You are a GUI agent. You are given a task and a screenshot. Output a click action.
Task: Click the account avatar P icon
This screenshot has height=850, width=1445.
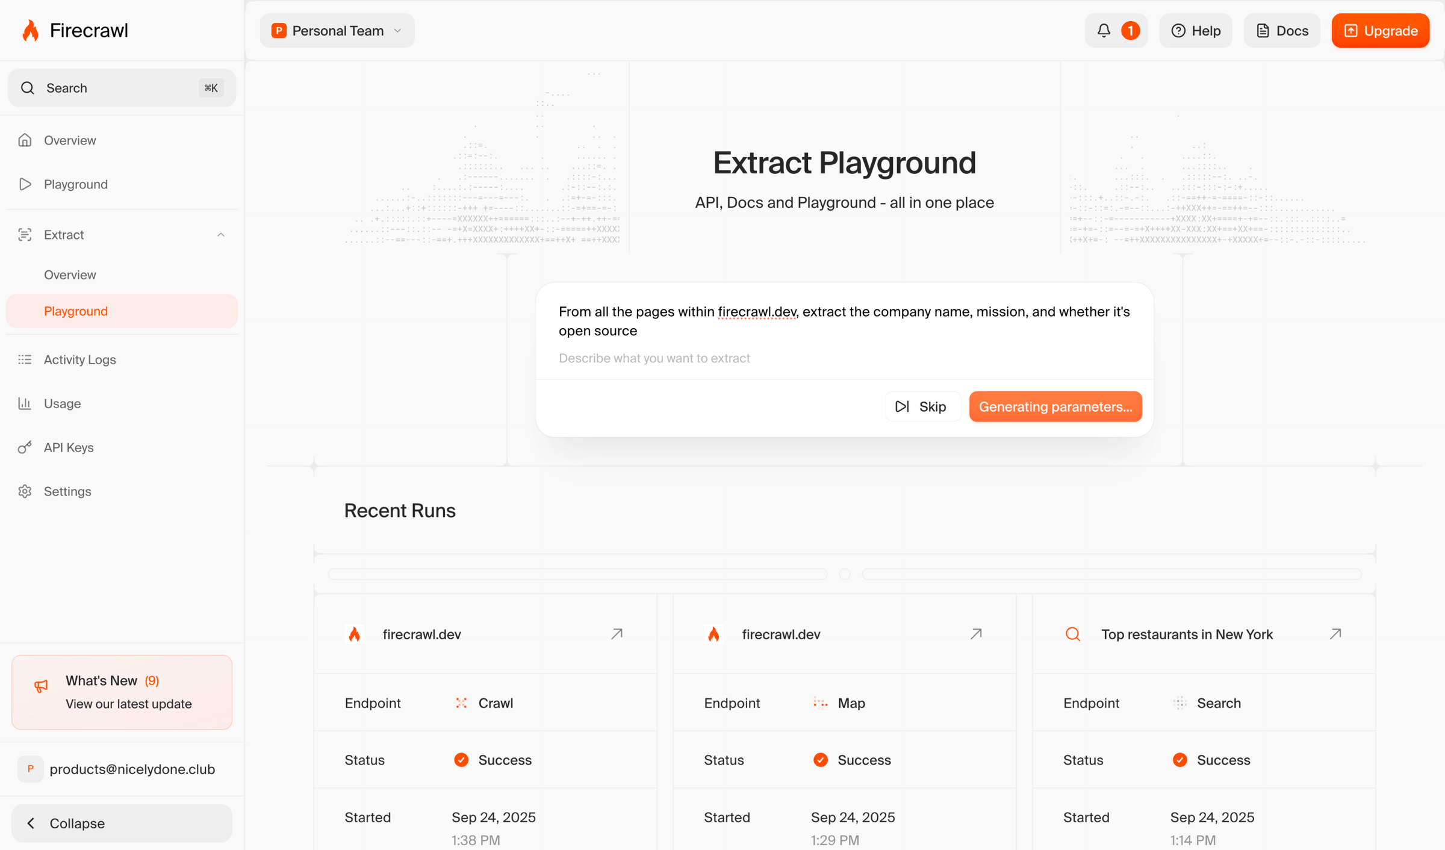coord(30,769)
